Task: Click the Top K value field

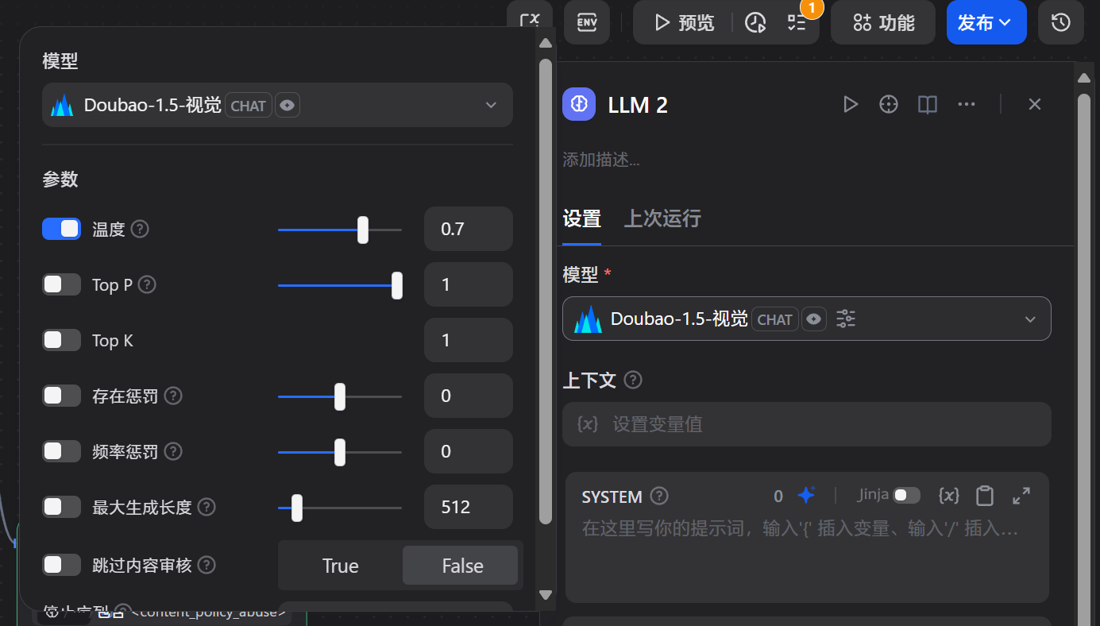Action: [x=469, y=340]
